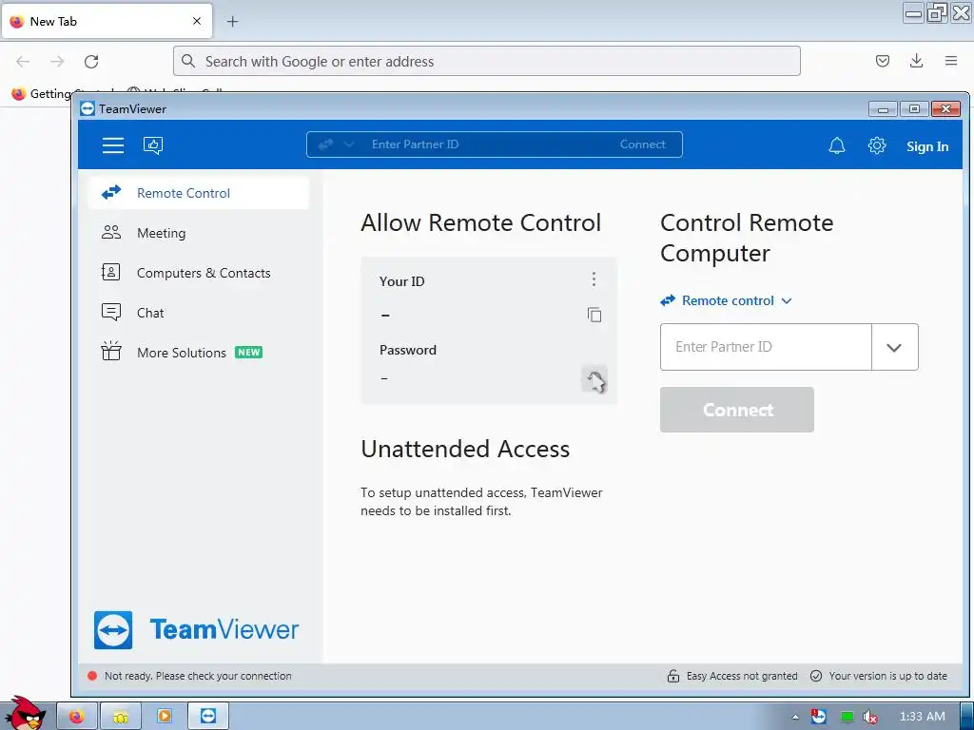Open the media player taskbar icon
974x730 pixels.
click(x=164, y=717)
